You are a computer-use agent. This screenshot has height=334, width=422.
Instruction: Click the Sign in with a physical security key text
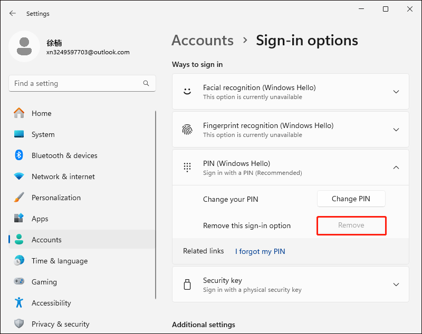click(252, 290)
